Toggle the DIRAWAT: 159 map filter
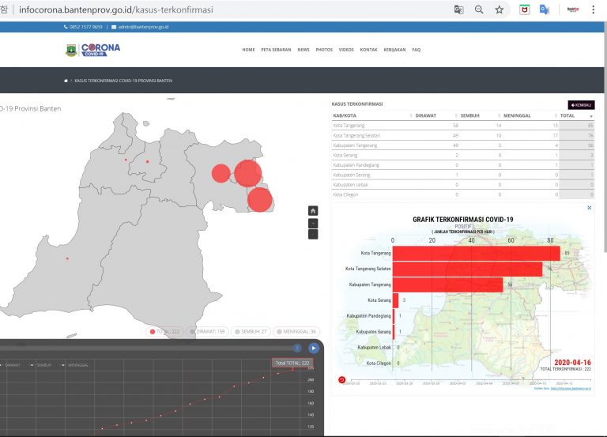This screenshot has width=607, height=437. [207, 332]
